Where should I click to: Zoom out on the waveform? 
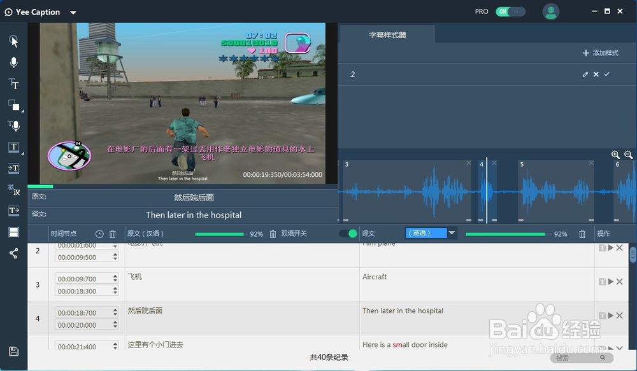[x=628, y=155]
